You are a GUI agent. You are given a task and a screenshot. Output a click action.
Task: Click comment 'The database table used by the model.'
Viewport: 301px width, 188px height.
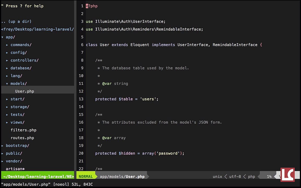pyautogui.click(x=146, y=68)
